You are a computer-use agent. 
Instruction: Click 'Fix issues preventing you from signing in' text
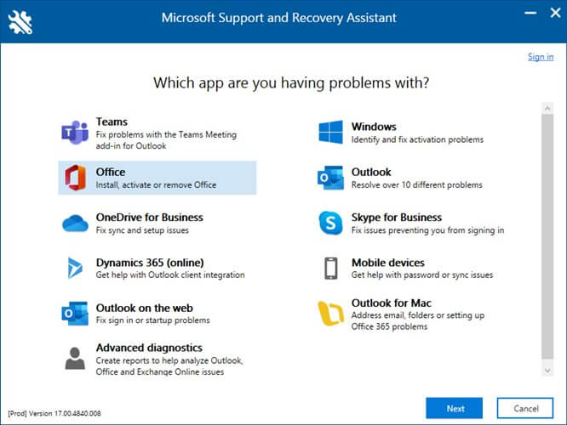pos(427,230)
